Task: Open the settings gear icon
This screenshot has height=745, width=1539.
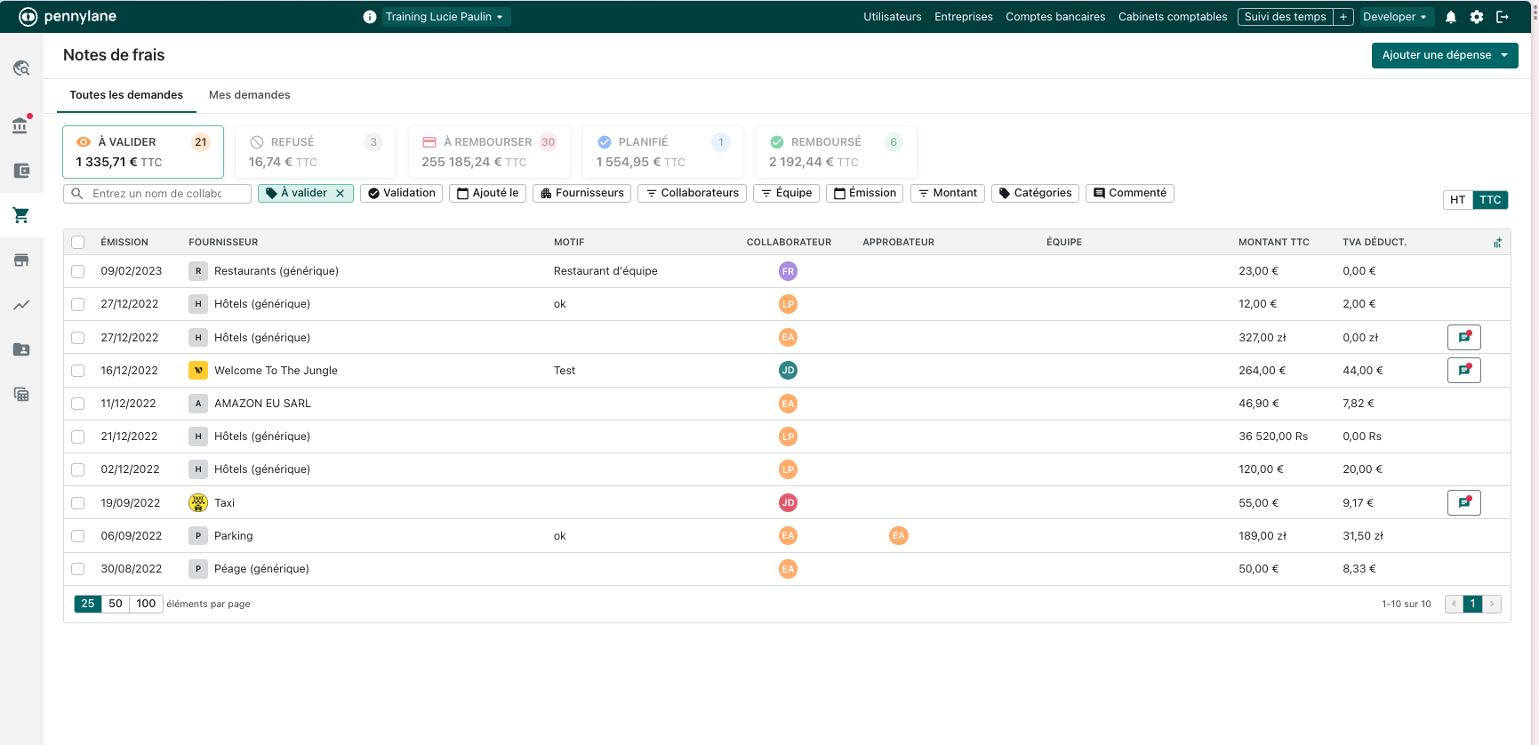Action: pos(1477,17)
